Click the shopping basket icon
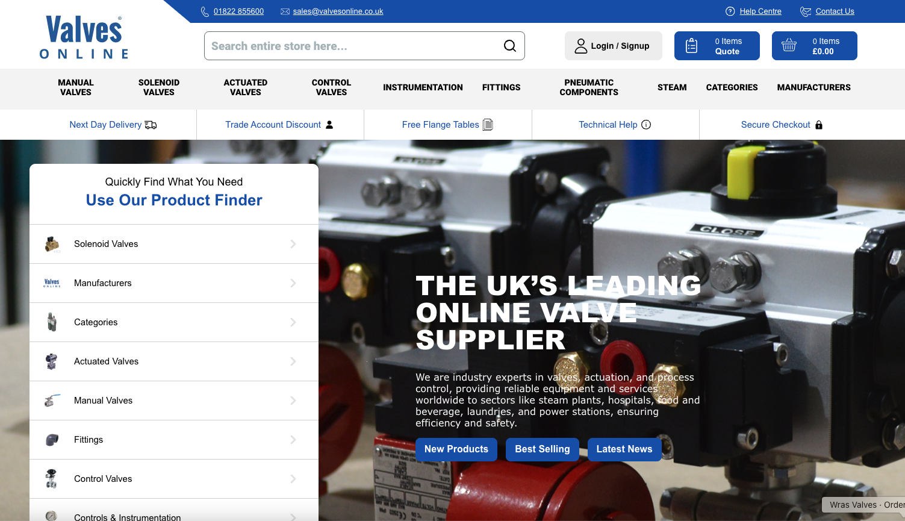Image resolution: width=905 pixels, height=521 pixels. (789, 45)
